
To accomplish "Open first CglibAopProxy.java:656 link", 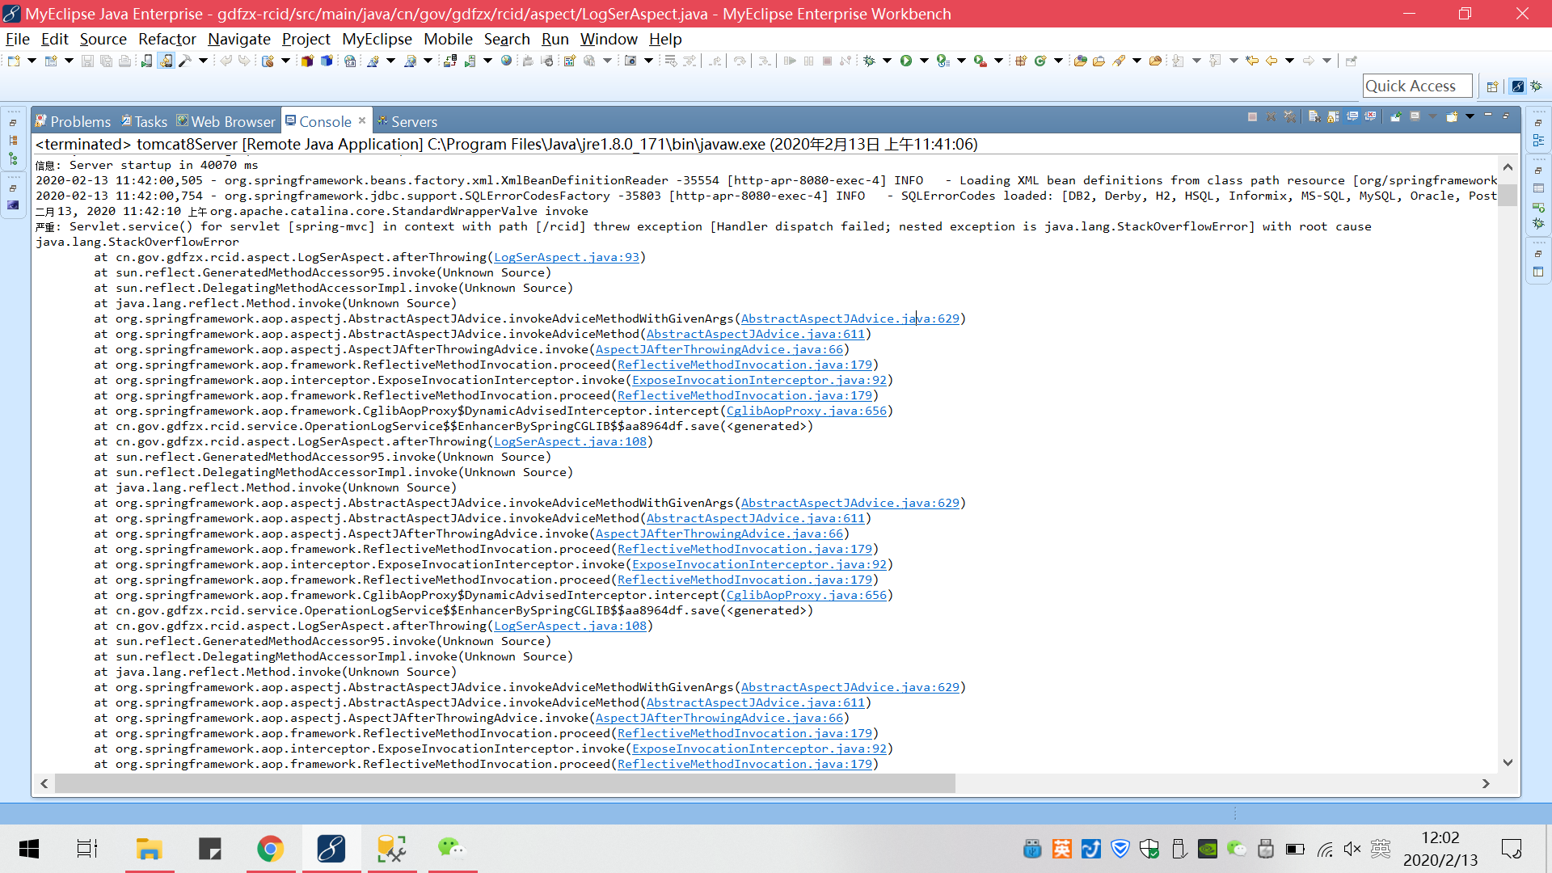I will [x=807, y=411].
